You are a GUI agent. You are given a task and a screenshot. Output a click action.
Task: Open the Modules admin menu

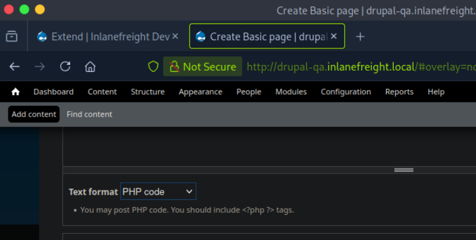pos(291,92)
